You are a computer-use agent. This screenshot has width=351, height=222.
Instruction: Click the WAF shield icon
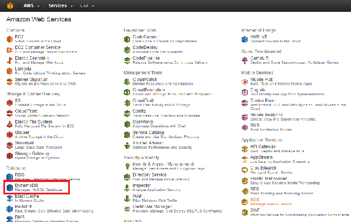tap(127, 198)
